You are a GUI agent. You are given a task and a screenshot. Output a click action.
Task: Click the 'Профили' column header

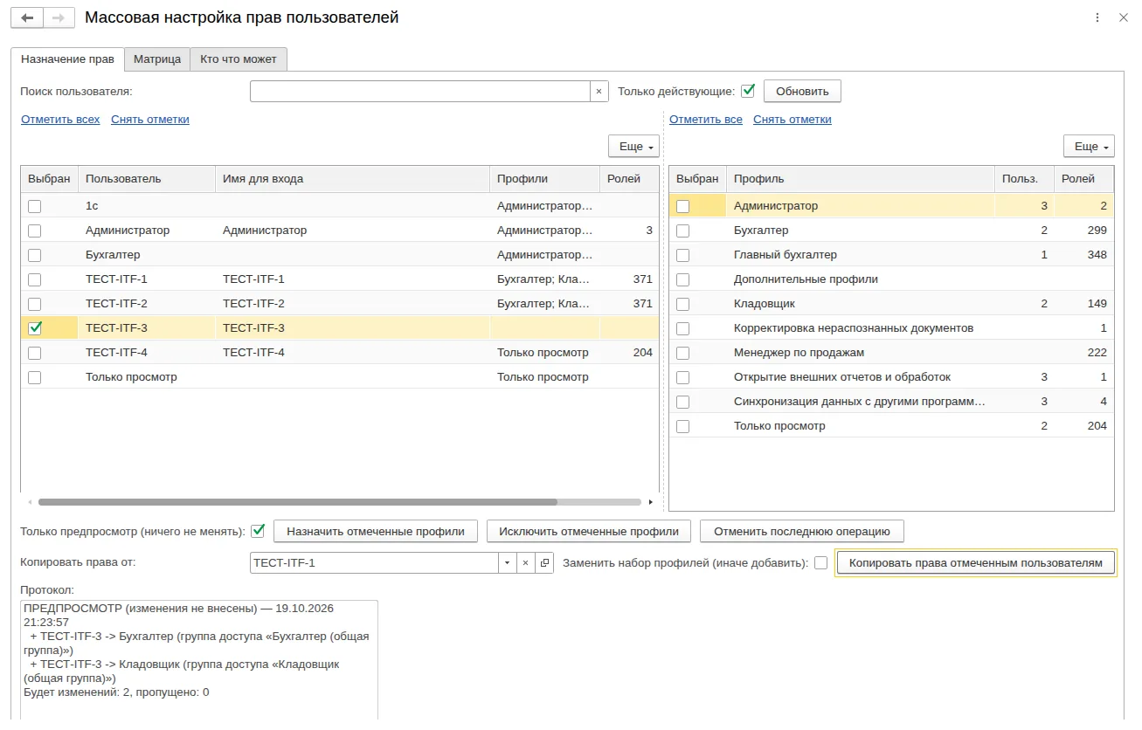tap(544, 179)
